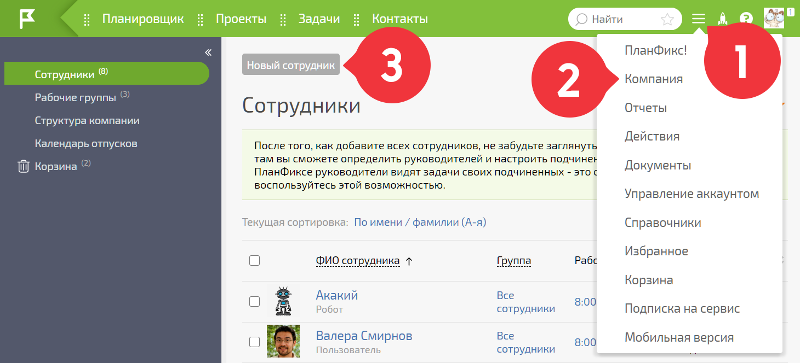Open the user avatar profile menu
The height and width of the screenshot is (363, 800).
click(x=774, y=19)
